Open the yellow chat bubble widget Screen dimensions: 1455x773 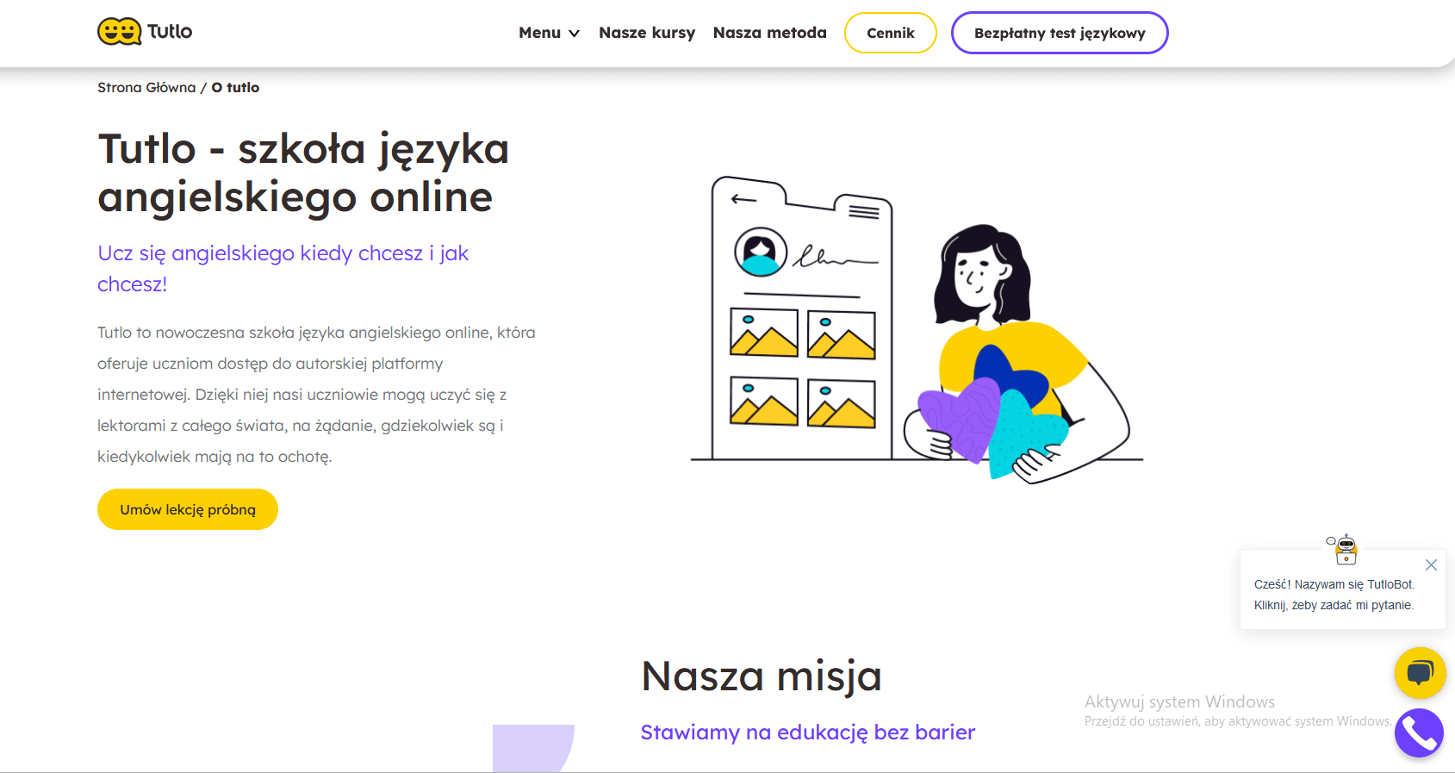click(x=1420, y=672)
